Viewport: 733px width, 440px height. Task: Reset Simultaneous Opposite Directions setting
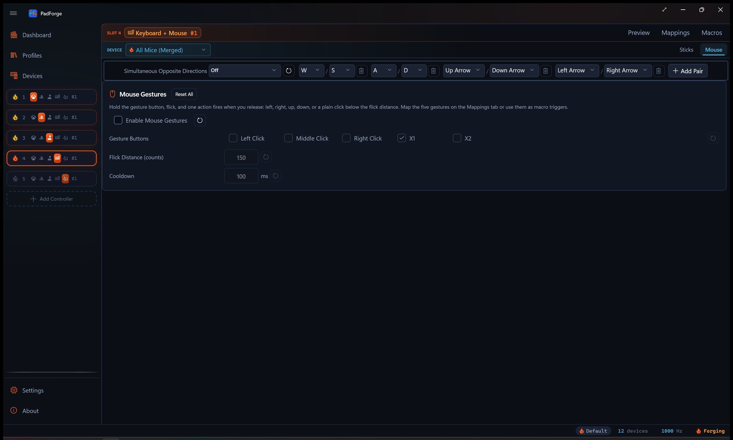[288, 71]
